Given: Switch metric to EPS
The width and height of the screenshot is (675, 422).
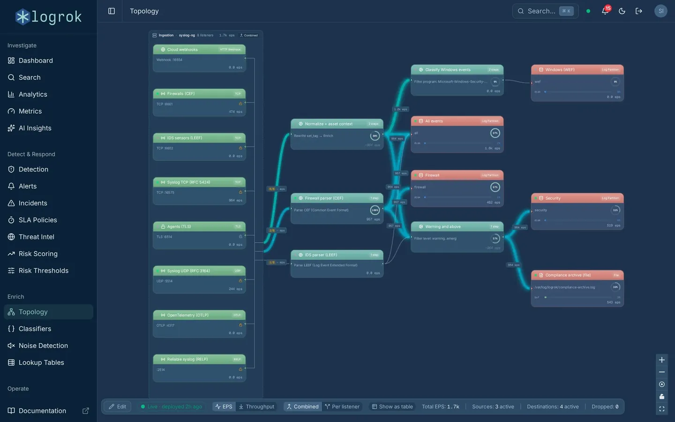Looking at the screenshot, I should click(224, 407).
